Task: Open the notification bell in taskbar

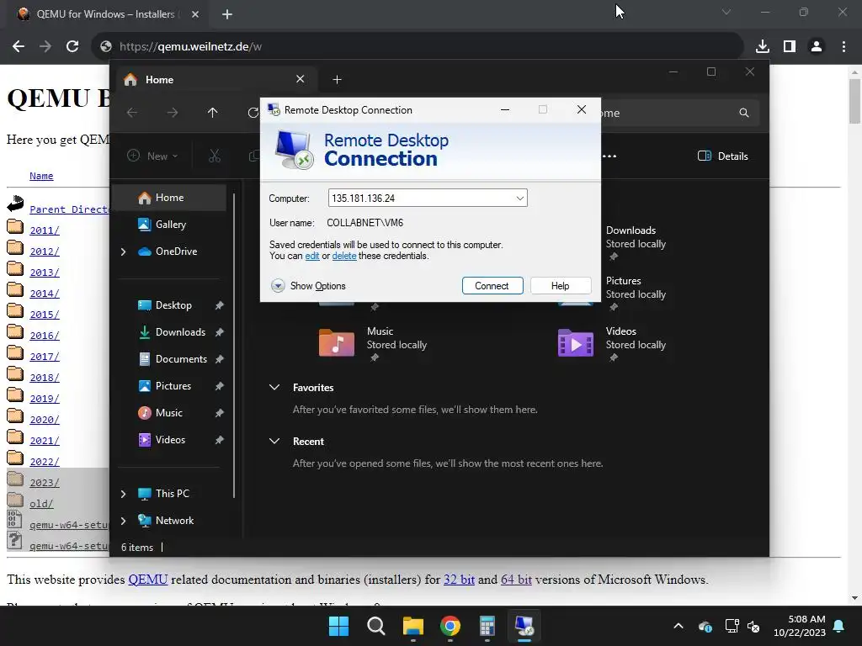Action: point(839,626)
